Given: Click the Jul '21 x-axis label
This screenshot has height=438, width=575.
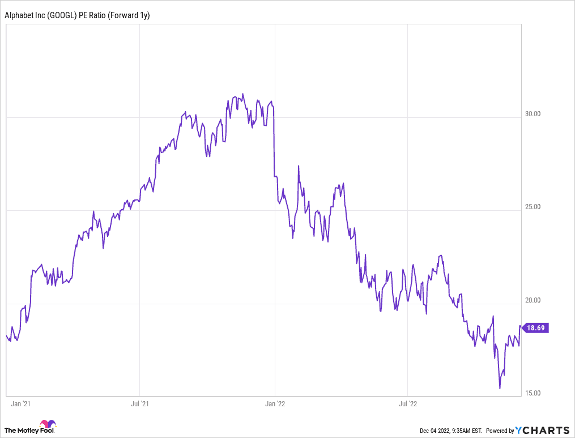Looking at the screenshot, I should [140, 404].
